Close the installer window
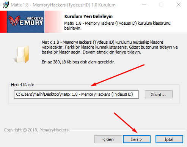187x147 pixels. click(x=179, y=5)
